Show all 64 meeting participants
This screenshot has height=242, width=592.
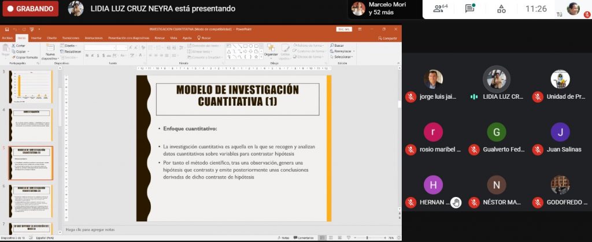440,9
